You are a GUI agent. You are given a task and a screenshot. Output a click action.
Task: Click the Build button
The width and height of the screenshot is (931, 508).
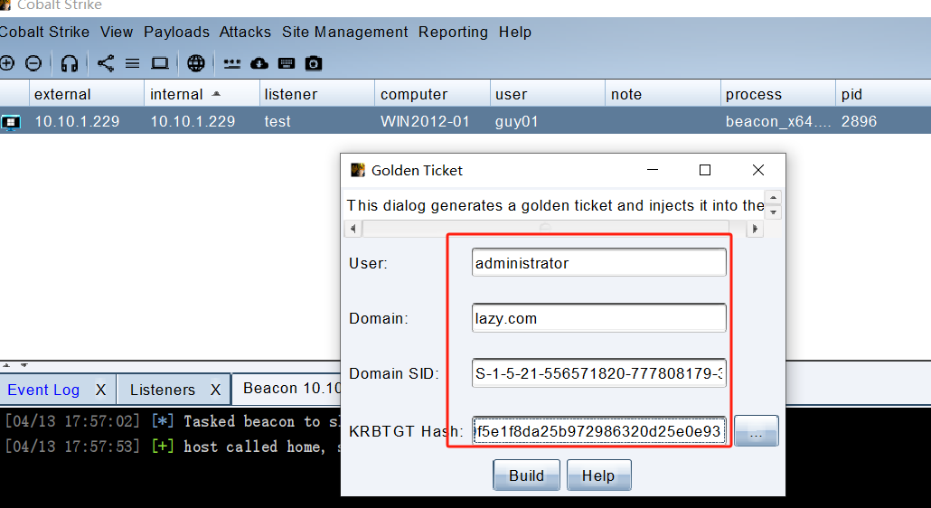tap(526, 475)
